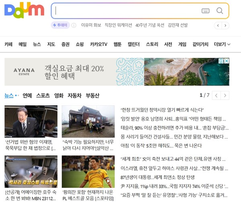
Task: Click trending keyword 40주년 기념 옥션
Action: click(x=150, y=25)
